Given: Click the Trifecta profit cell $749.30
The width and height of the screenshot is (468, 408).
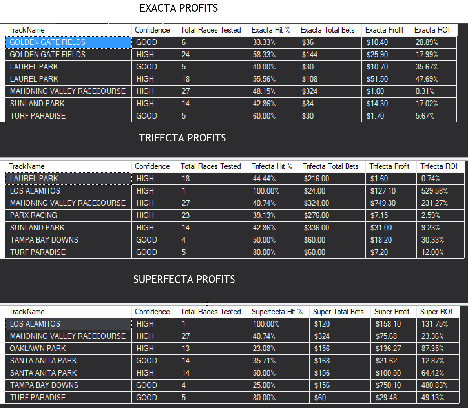Looking at the screenshot, I should click(x=391, y=203).
